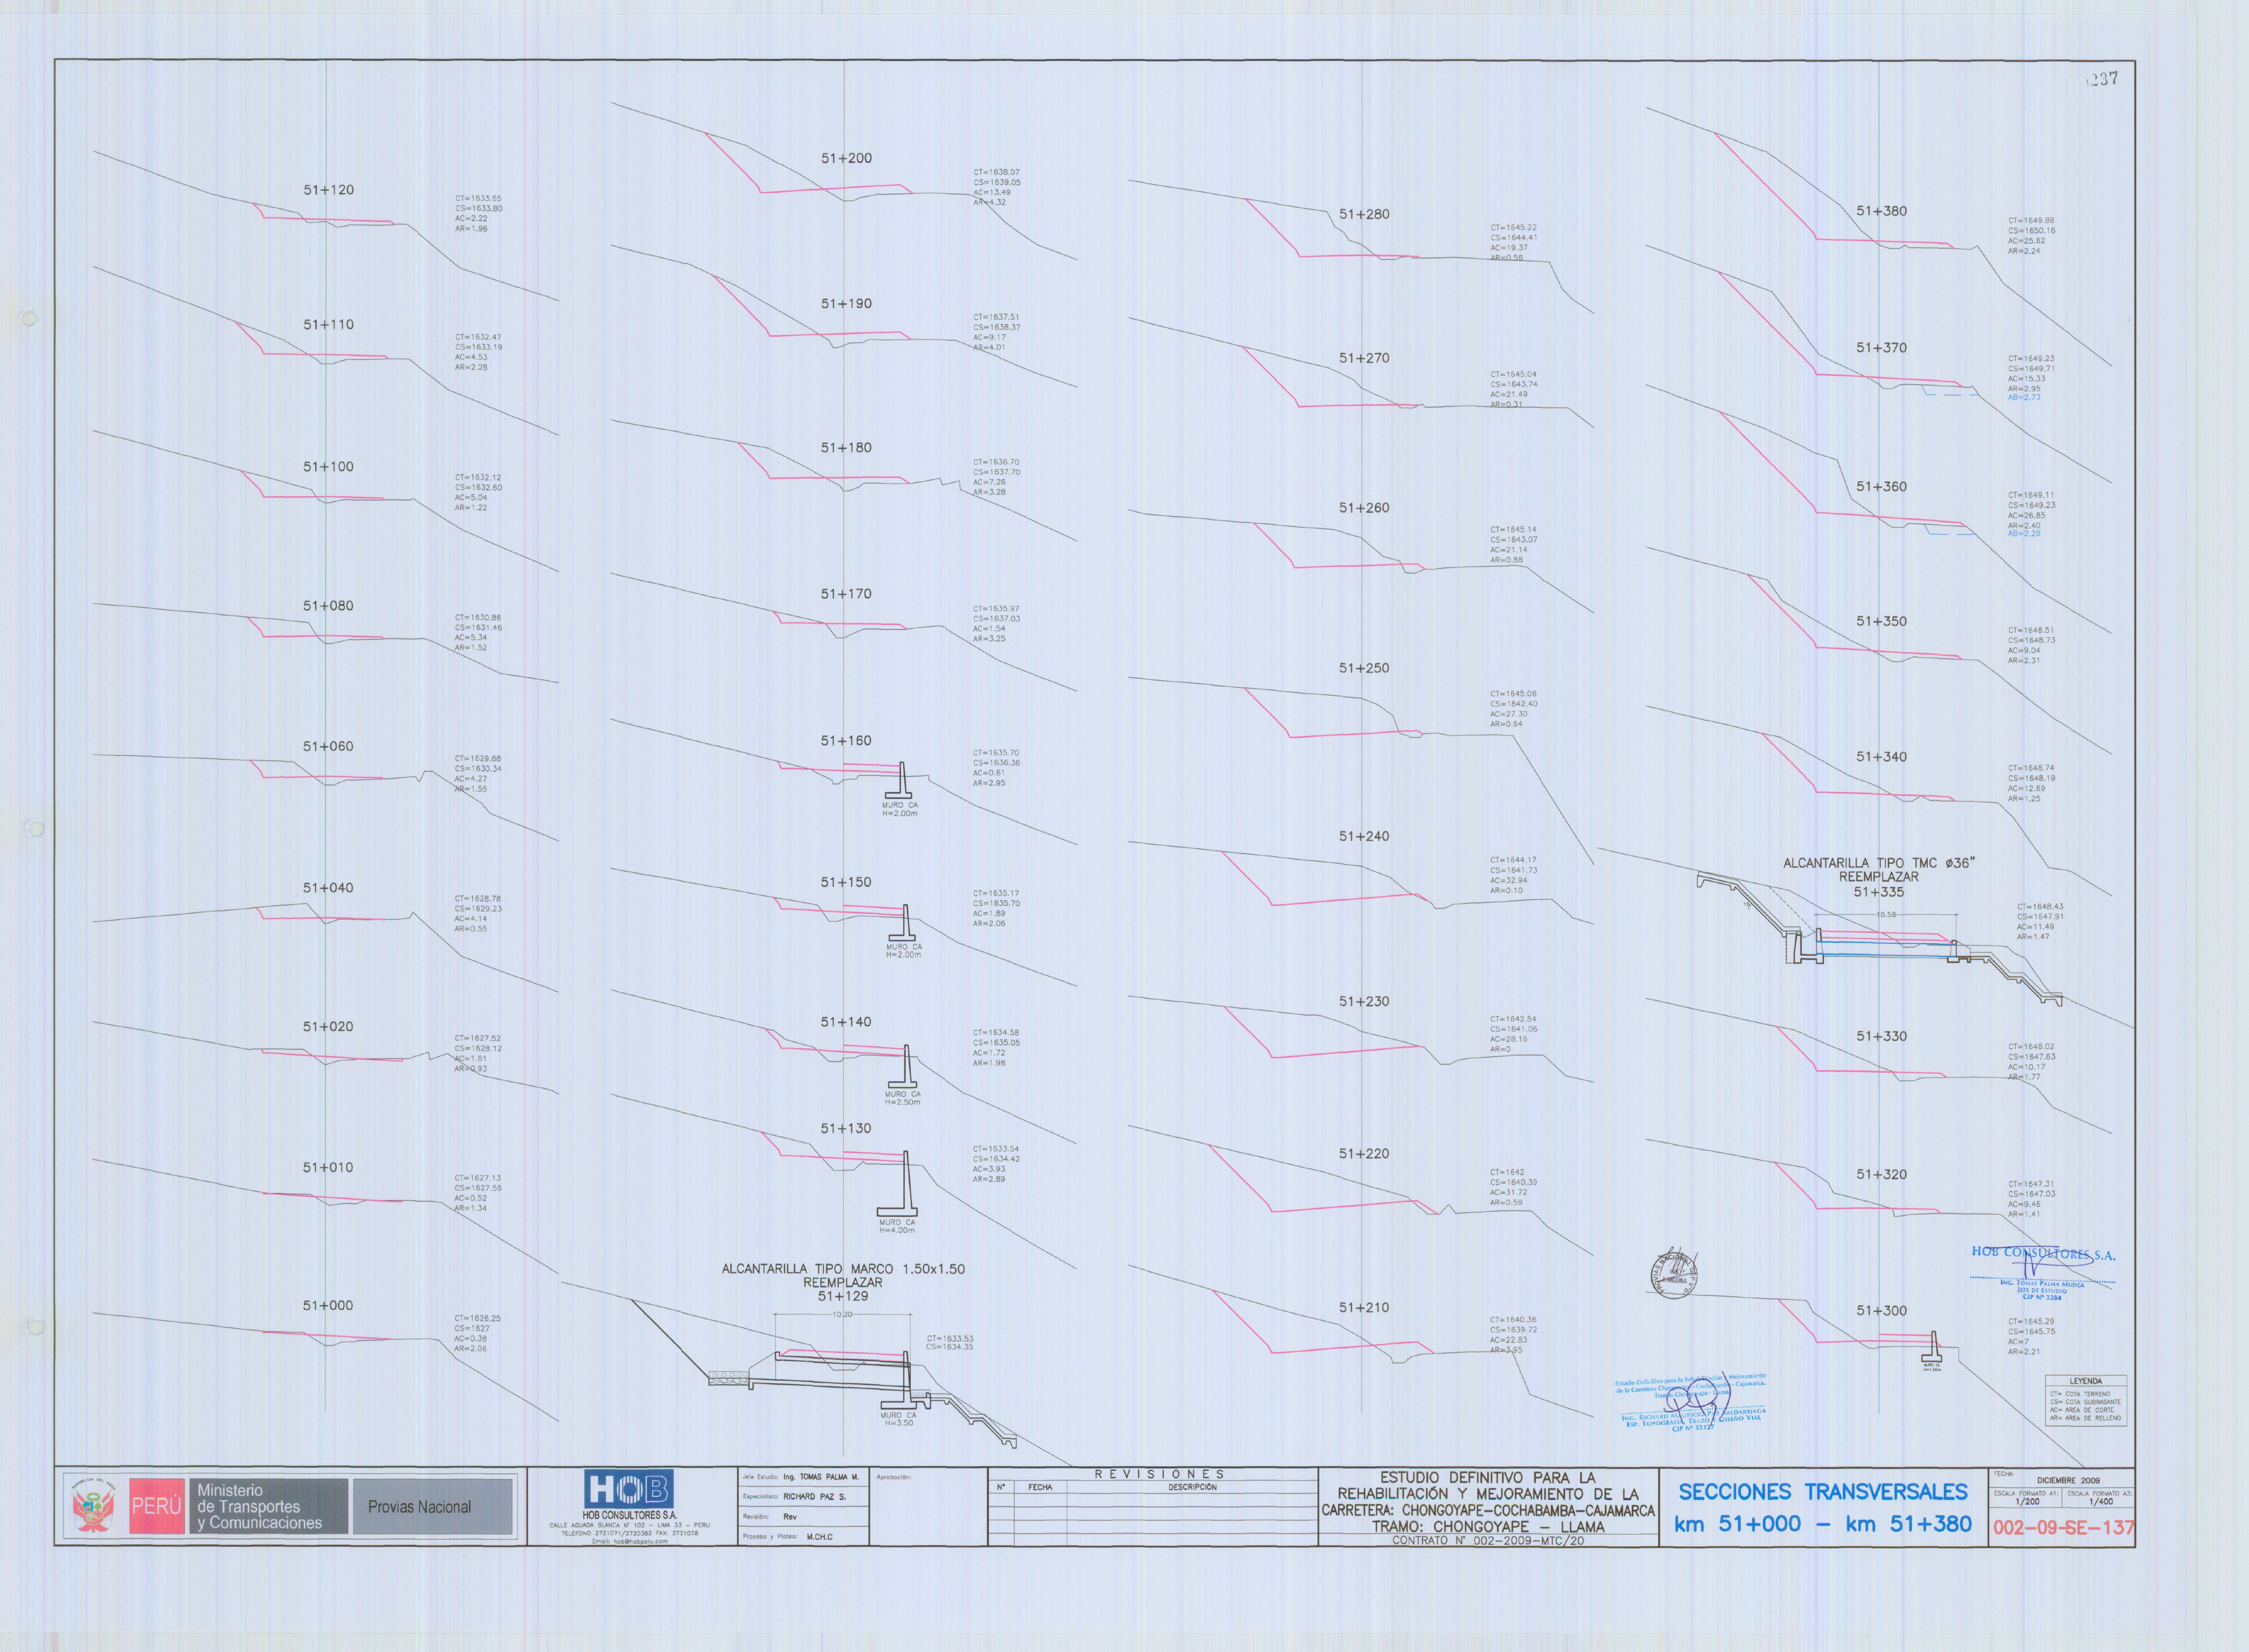
Task: Pick station label 51+210
Action: click(1364, 1308)
